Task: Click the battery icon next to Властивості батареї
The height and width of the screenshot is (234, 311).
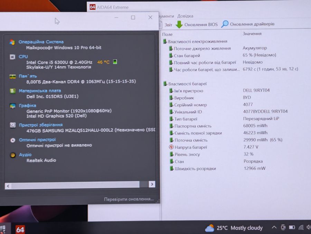Action: 165,84
